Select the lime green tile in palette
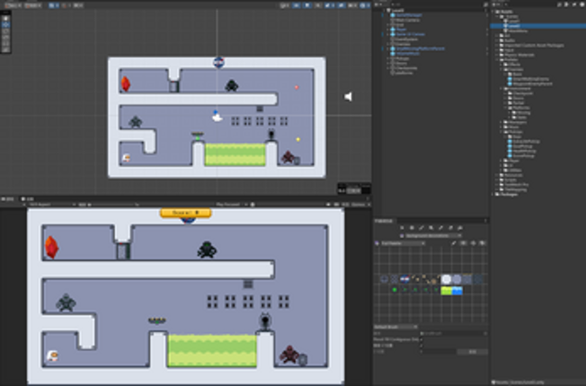 tap(446, 291)
